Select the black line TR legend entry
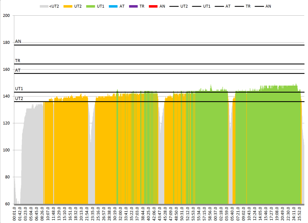Screen dimensions: 308x223 239,6
